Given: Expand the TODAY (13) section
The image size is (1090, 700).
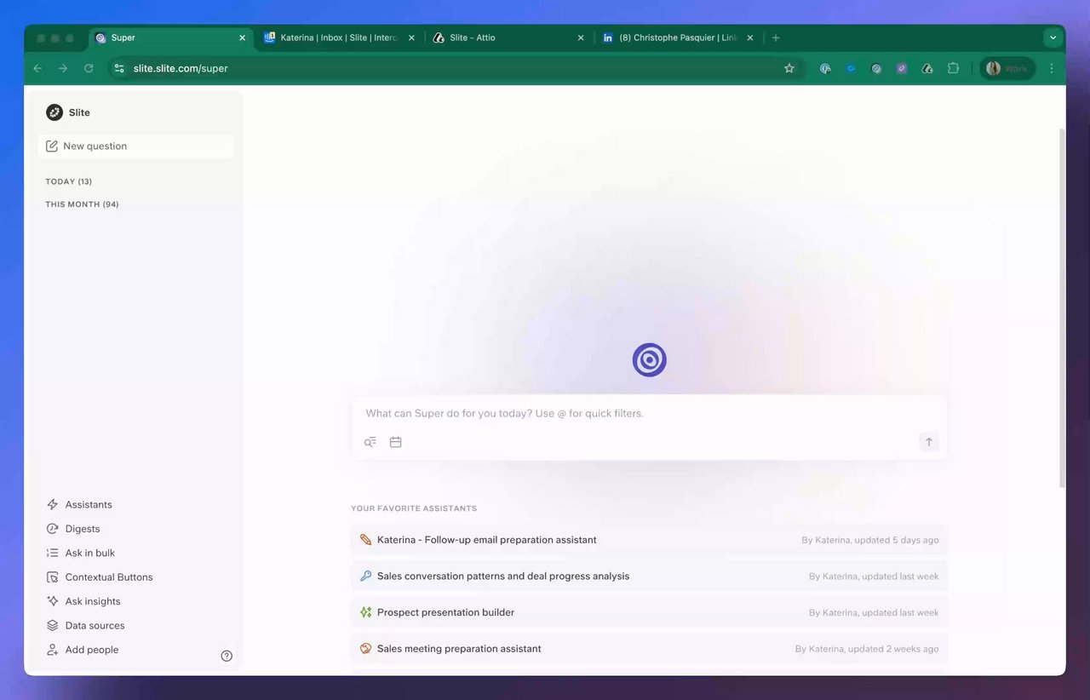Looking at the screenshot, I should pos(69,181).
